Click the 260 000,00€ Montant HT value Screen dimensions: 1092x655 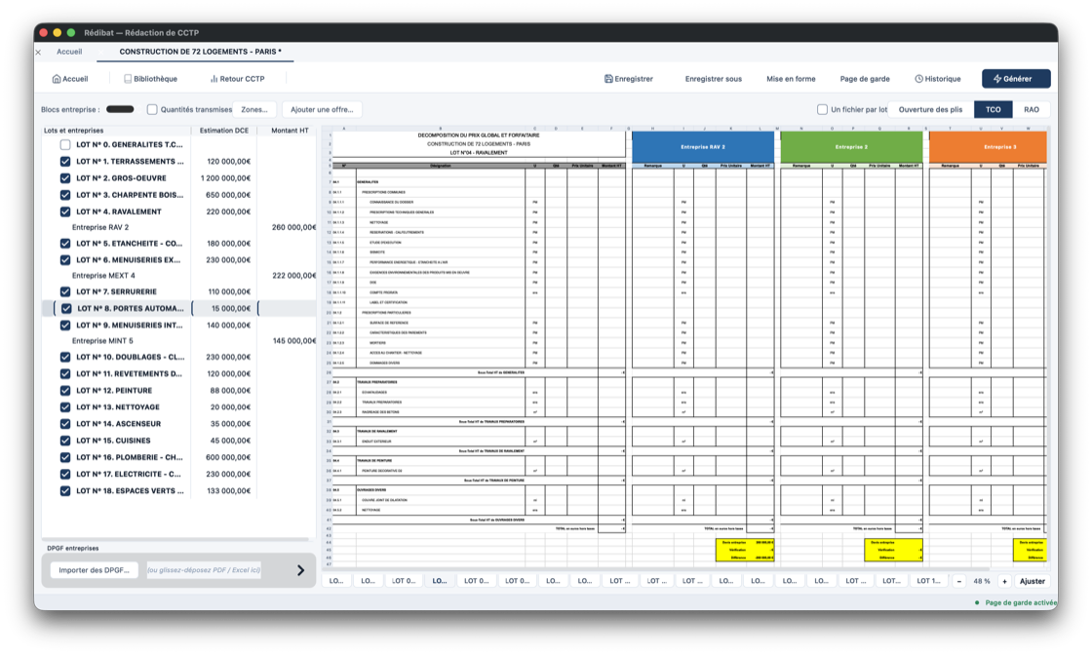click(293, 228)
